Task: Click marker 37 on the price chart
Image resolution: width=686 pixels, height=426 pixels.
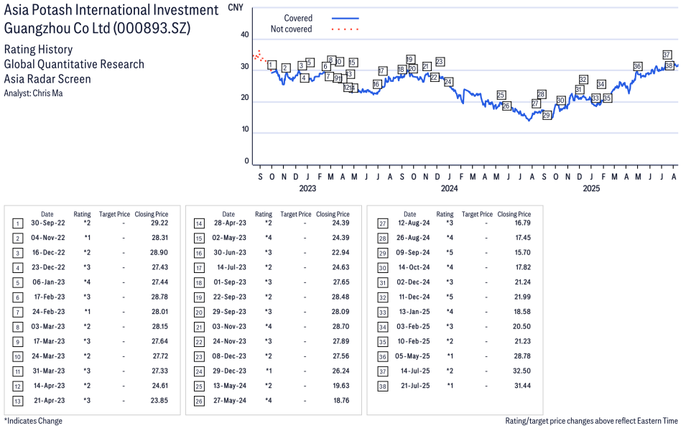Action: (667, 55)
